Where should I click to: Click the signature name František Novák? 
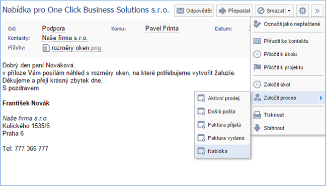[x=26, y=103]
